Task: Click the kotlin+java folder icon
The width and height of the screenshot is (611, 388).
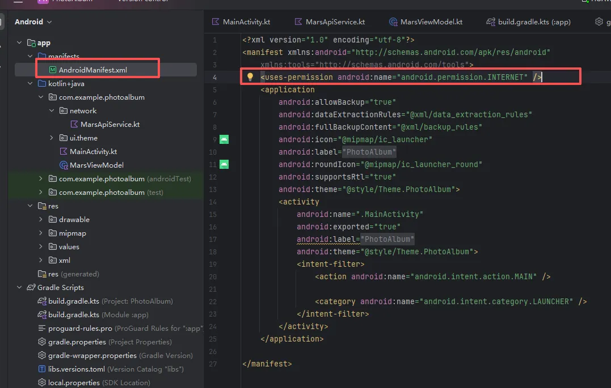Action: point(41,83)
